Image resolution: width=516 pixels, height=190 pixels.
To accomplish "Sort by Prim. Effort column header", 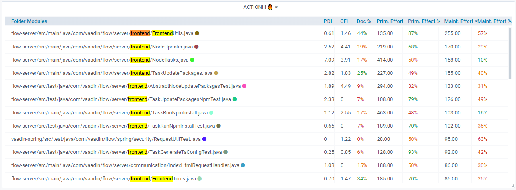I will click(x=390, y=21).
